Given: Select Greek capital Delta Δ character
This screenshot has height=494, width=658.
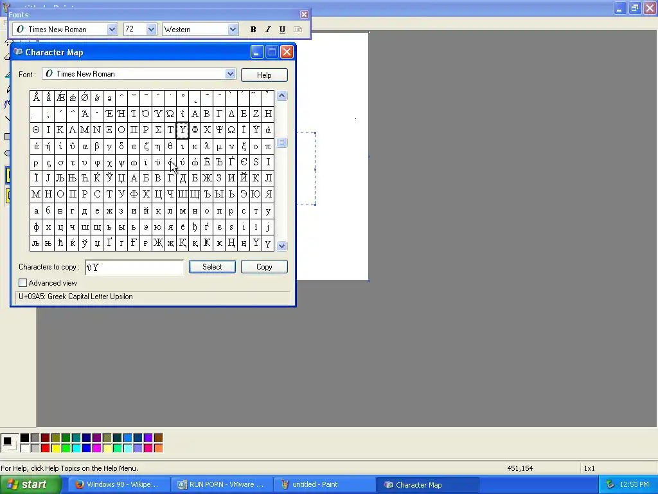Looking at the screenshot, I should click(x=231, y=113).
